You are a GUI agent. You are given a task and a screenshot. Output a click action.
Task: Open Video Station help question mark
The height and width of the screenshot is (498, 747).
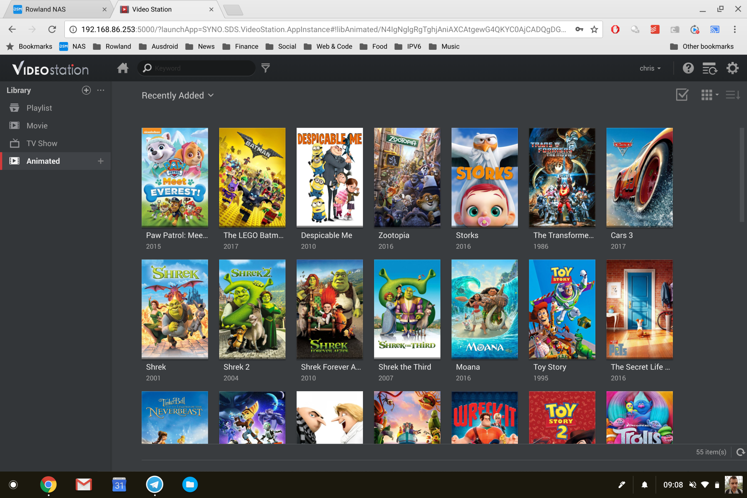point(688,68)
